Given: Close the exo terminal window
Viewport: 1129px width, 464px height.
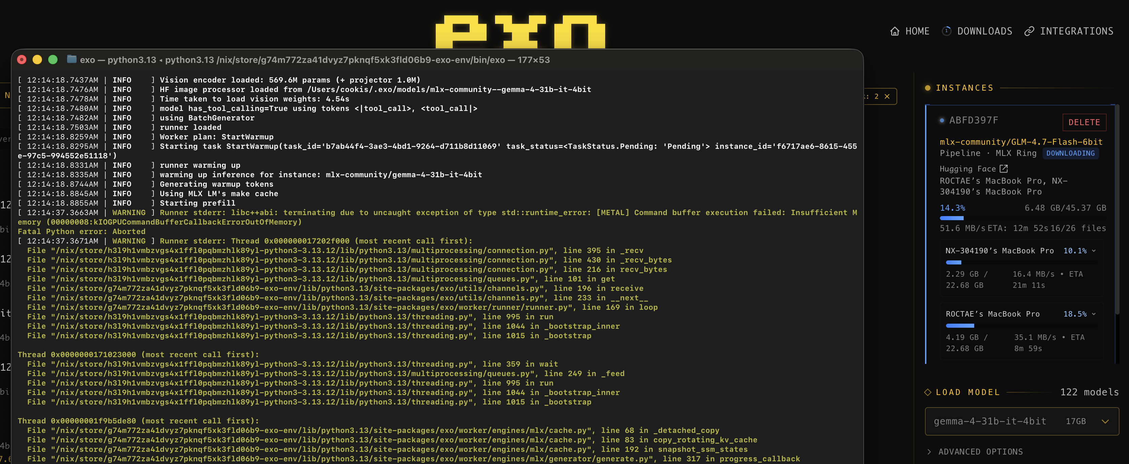Looking at the screenshot, I should coord(22,60).
